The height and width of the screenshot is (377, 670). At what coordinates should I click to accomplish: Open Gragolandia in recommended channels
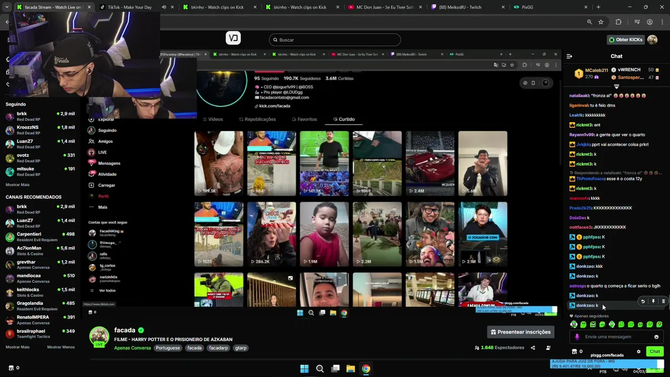point(40,306)
